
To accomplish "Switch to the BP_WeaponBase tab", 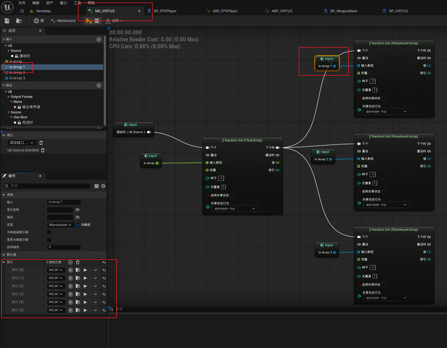I will pos(344,11).
